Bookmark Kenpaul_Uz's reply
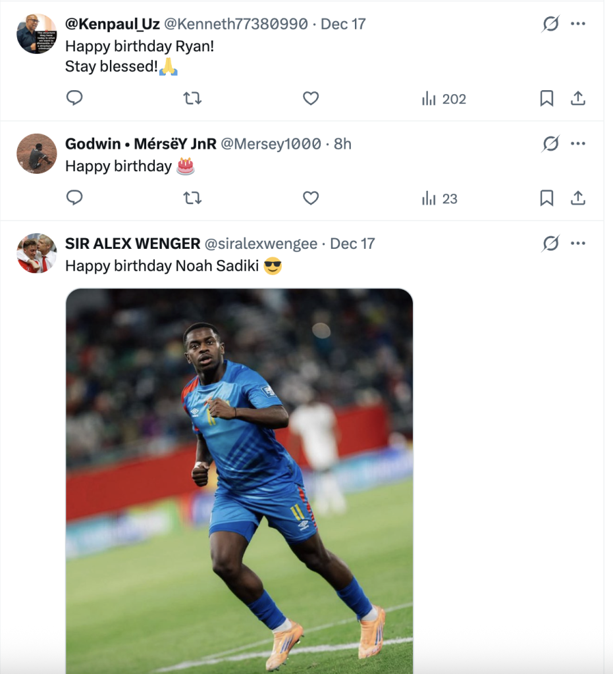This screenshot has width=613, height=674. (x=546, y=98)
